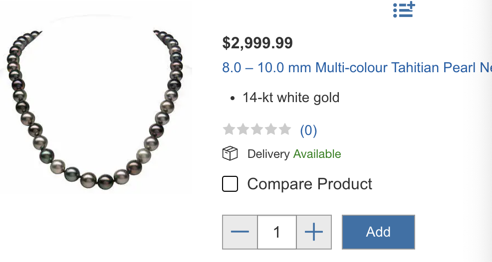Image resolution: width=492 pixels, height=262 pixels.
Task: Click the green Available status text
Action: [x=317, y=154]
